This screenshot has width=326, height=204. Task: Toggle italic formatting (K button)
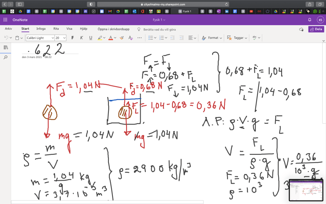pyautogui.click(x=81, y=38)
